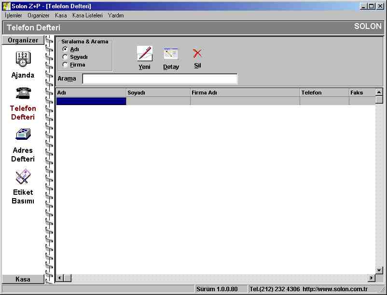Screen dimensions: 387x295
Task: Select the Soyadı sort radio button
Action: [65, 57]
